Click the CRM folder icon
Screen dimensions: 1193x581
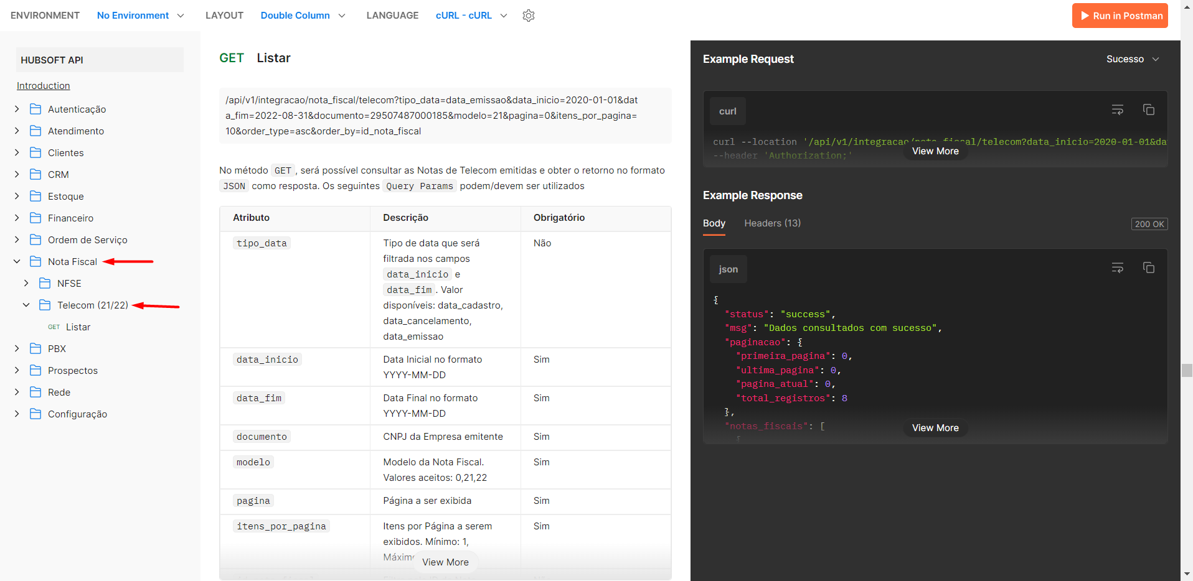(35, 174)
